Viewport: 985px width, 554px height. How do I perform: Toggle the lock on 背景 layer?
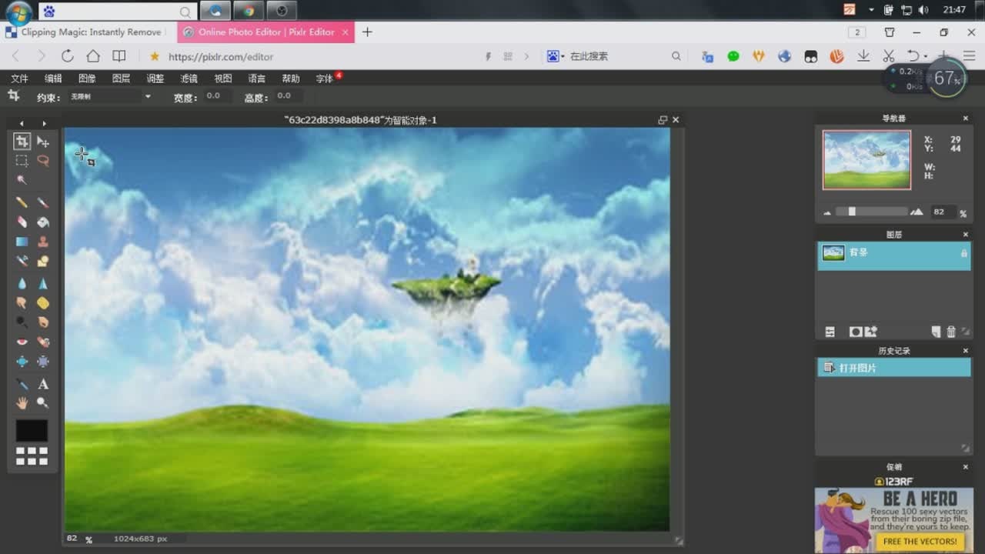(963, 253)
